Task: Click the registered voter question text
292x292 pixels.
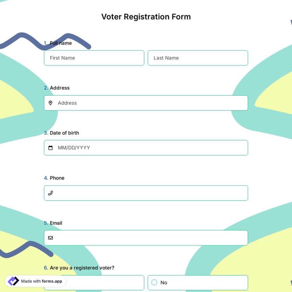Action: pyautogui.click(x=82, y=268)
